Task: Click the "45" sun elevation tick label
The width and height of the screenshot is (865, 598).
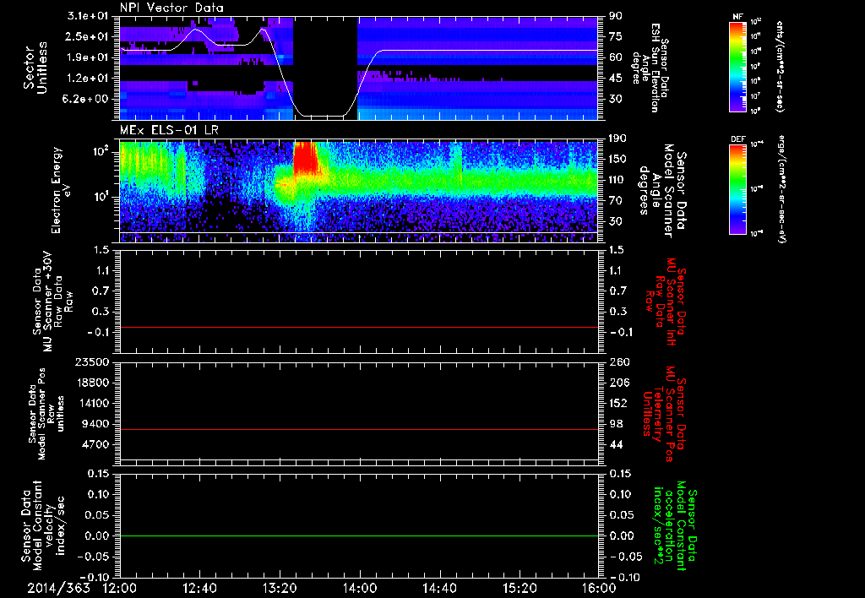Action: click(x=616, y=79)
